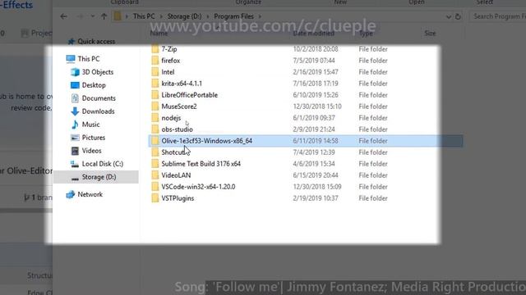Viewport: 526px width, 295px height.
Task: Sort by the Name column header
Action: tap(159, 34)
